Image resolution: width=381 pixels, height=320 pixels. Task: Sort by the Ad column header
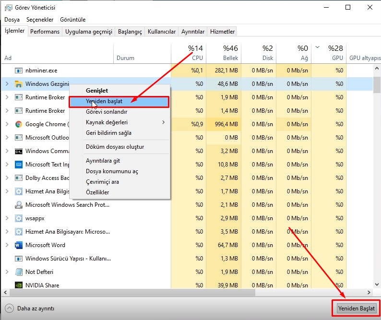point(58,53)
